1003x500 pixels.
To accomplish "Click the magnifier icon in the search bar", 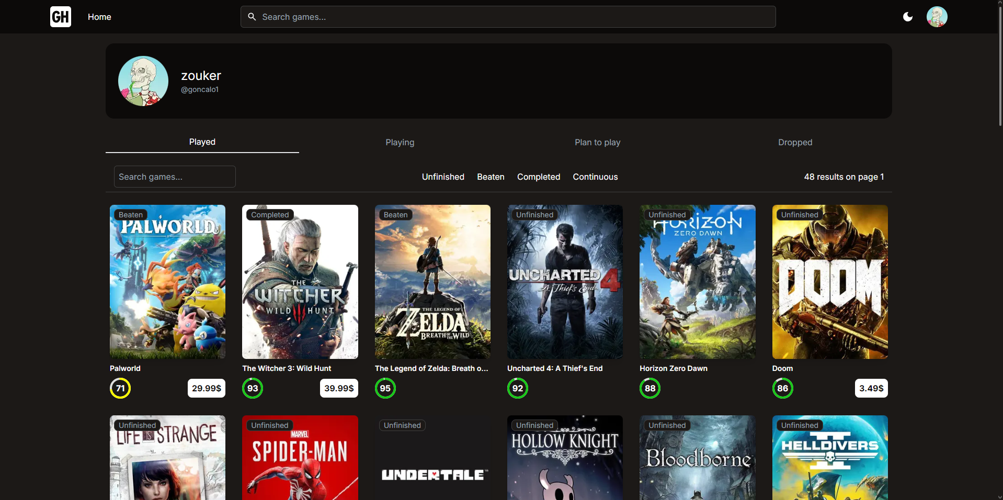I will coord(252,16).
